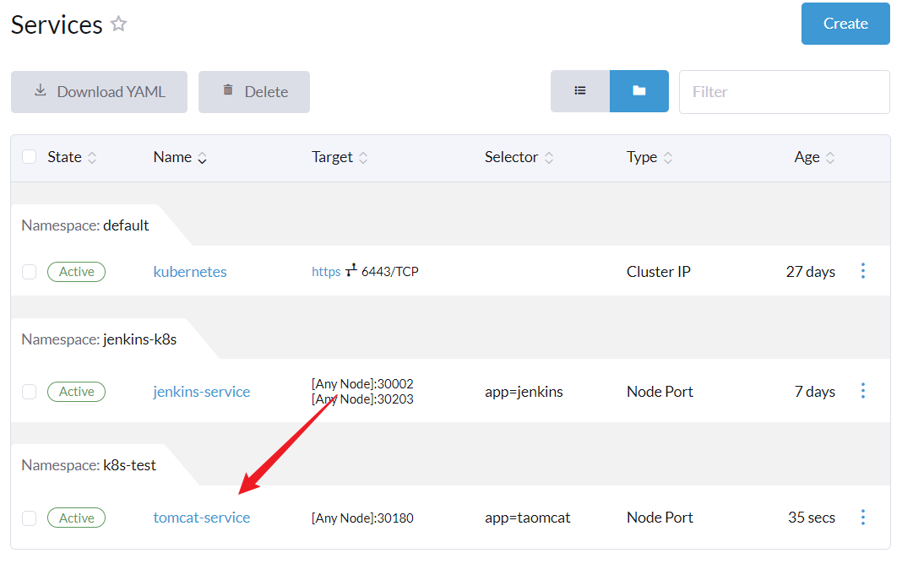This screenshot has width=902, height=564.
Task: Select all services with header checkbox
Action: tap(30, 157)
